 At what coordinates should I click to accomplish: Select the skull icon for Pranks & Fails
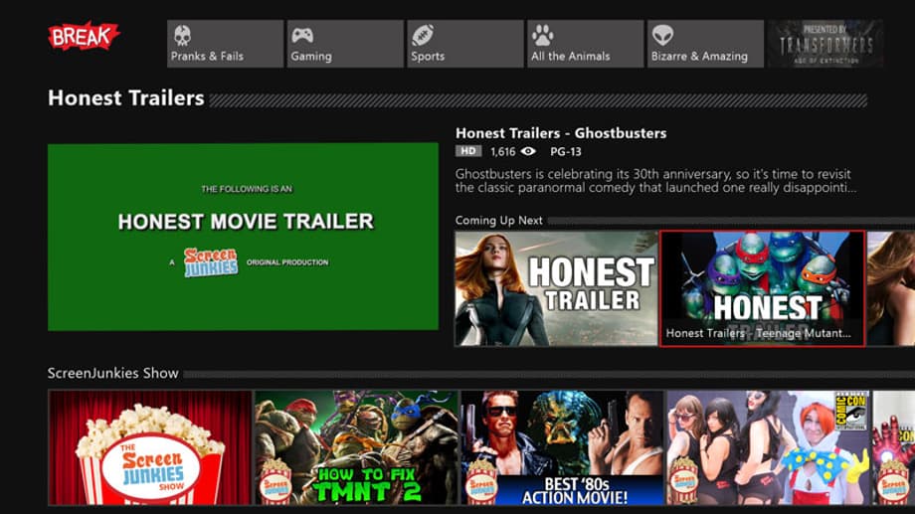182,36
